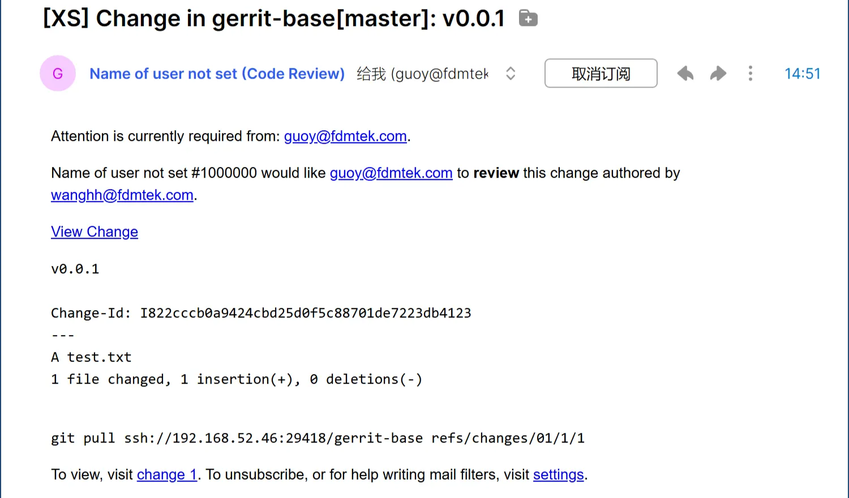Click the pink G sender avatar
The height and width of the screenshot is (498, 849).
[58, 74]
